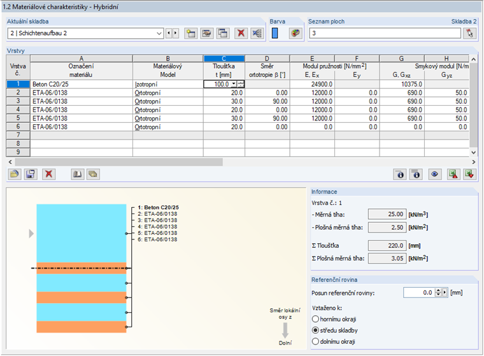Select column C header in the table
Screen dimensions: 484x356
pos(224,58)
